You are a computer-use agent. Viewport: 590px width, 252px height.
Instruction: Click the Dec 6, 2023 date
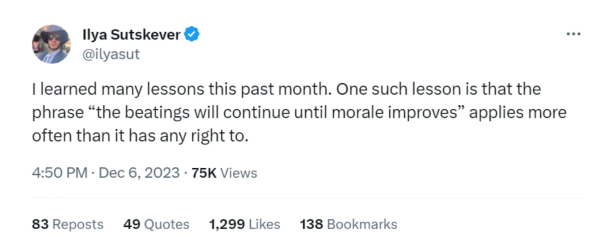[x=139, y=173]
